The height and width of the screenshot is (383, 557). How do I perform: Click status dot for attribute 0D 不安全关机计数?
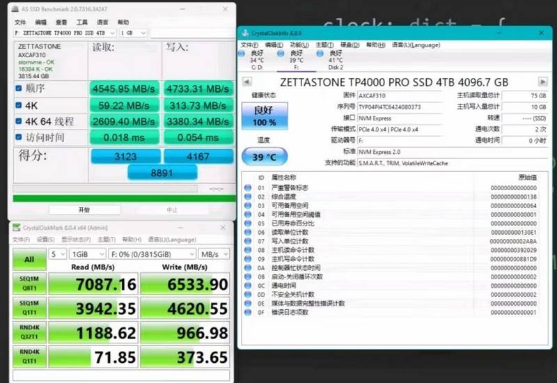click(248, 294)
